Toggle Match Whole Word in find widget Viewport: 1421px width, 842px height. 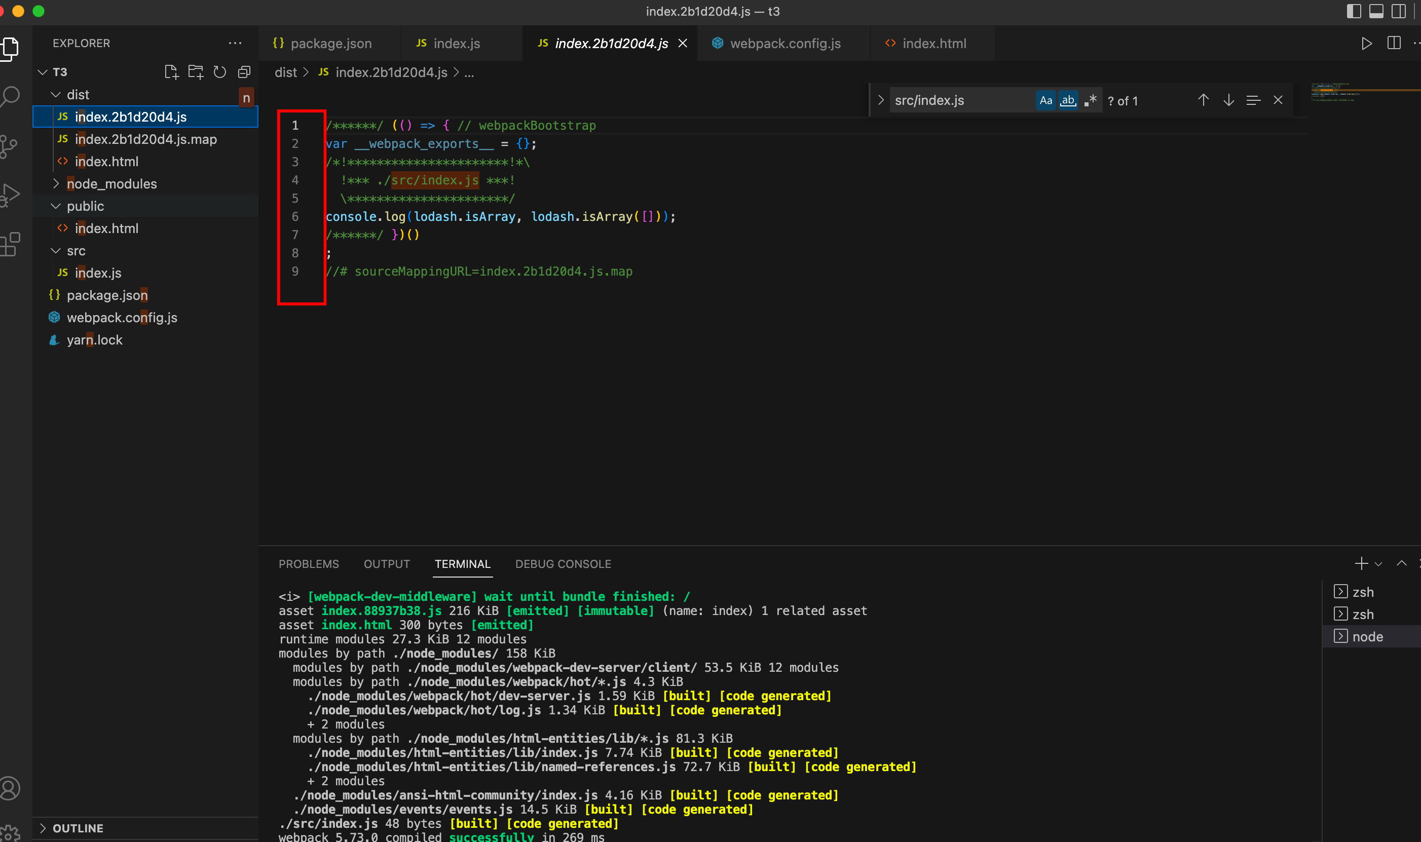coord(1068,100)
